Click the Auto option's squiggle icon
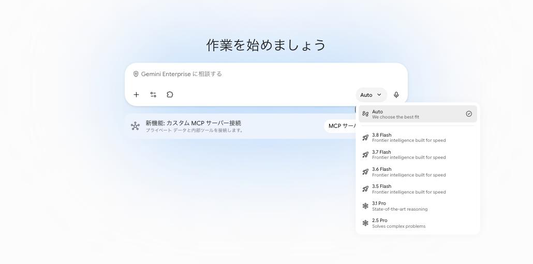This screenshot has width=533, height=264. (x=365, y=114)
